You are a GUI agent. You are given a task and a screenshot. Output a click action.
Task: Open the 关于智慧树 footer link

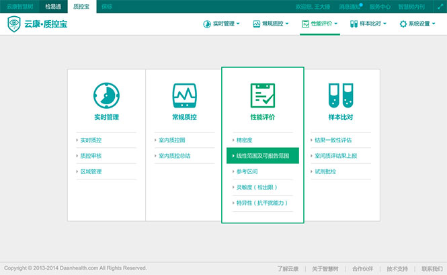pyautogui.click(x=325, y=269)
